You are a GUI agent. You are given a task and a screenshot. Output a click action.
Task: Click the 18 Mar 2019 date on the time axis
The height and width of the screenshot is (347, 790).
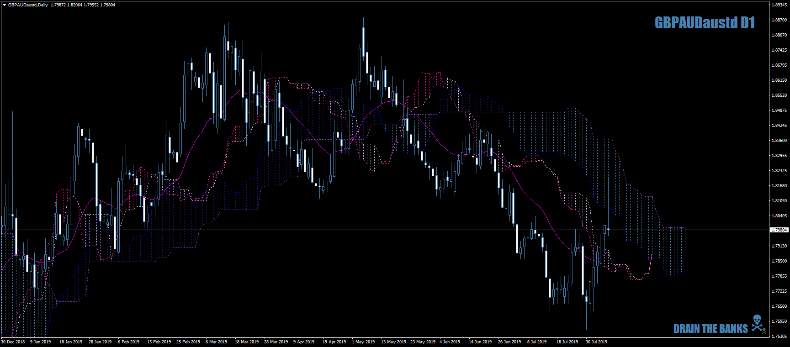pyautogui.click(x=247, y=342)
